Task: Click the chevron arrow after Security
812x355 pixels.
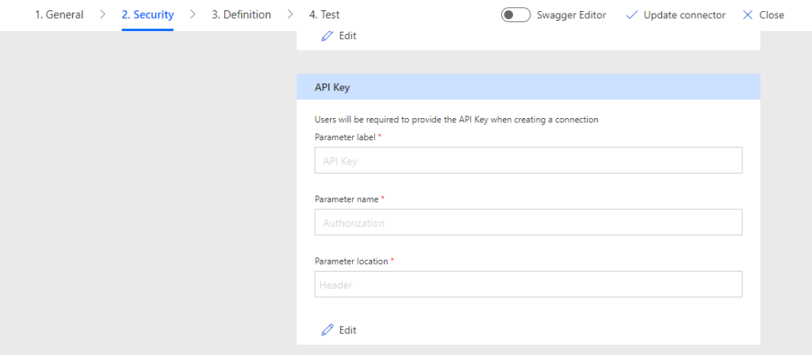Action: pos(193,15)
